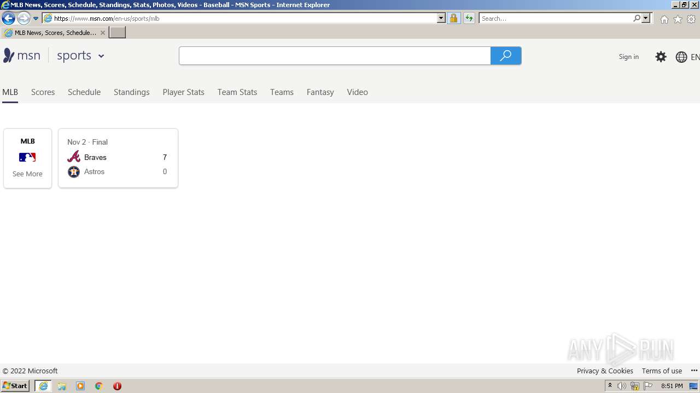Show hidden system tray icons
The image size is (700, 393).
(610, 386)
